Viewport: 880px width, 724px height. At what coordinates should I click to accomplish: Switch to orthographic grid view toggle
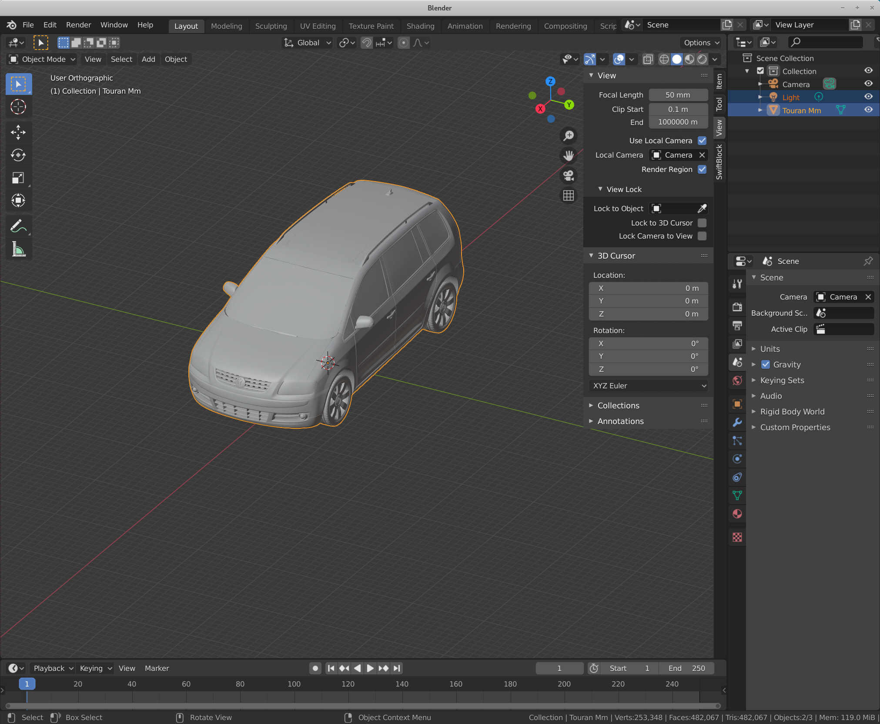pos(568,195)
